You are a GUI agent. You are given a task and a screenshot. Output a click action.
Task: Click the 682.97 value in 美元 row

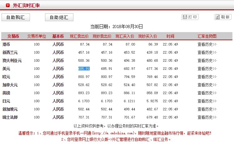129,69
